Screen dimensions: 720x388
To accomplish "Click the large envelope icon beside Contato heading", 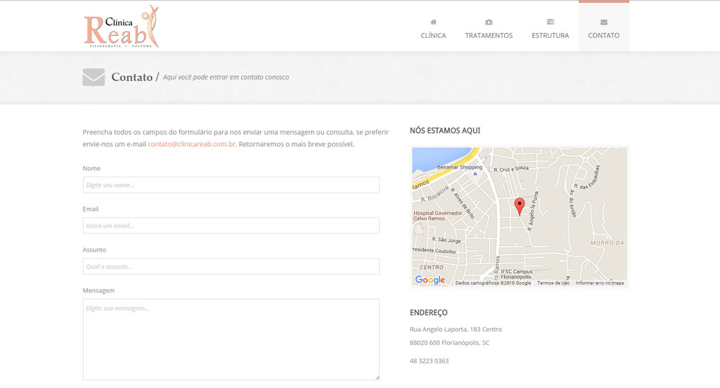I will [94, 77].
